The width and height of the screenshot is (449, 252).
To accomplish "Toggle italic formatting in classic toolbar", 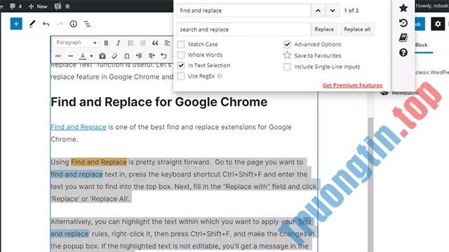I will pos(118,43).
